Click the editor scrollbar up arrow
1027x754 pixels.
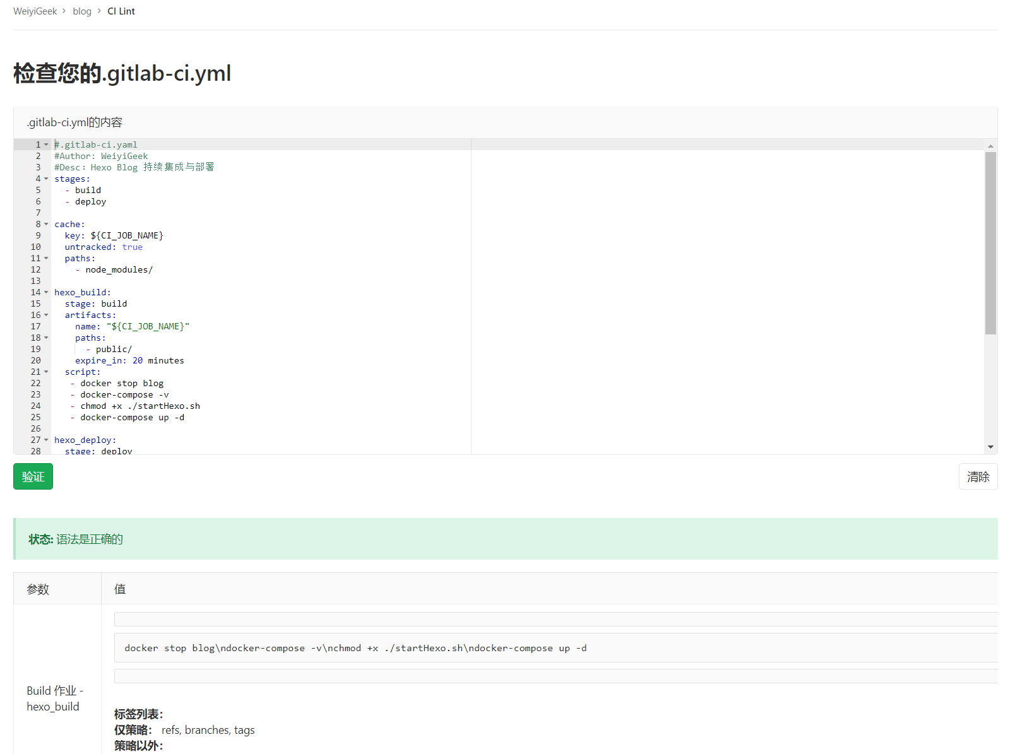click(x=990, y=146)
